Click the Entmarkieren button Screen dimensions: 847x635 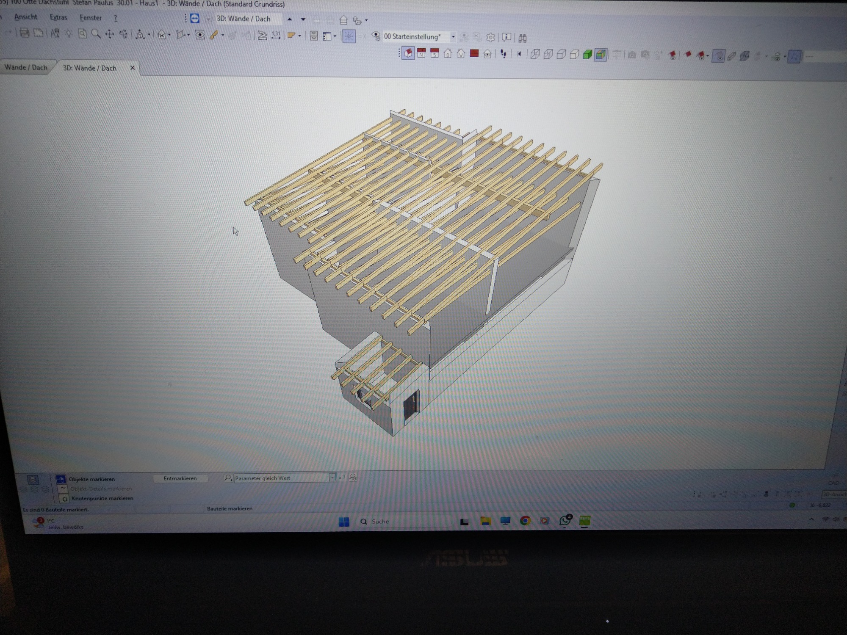click(x=180, y=478)
